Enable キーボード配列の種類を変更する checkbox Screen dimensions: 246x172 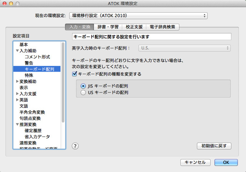click(75, 74)
